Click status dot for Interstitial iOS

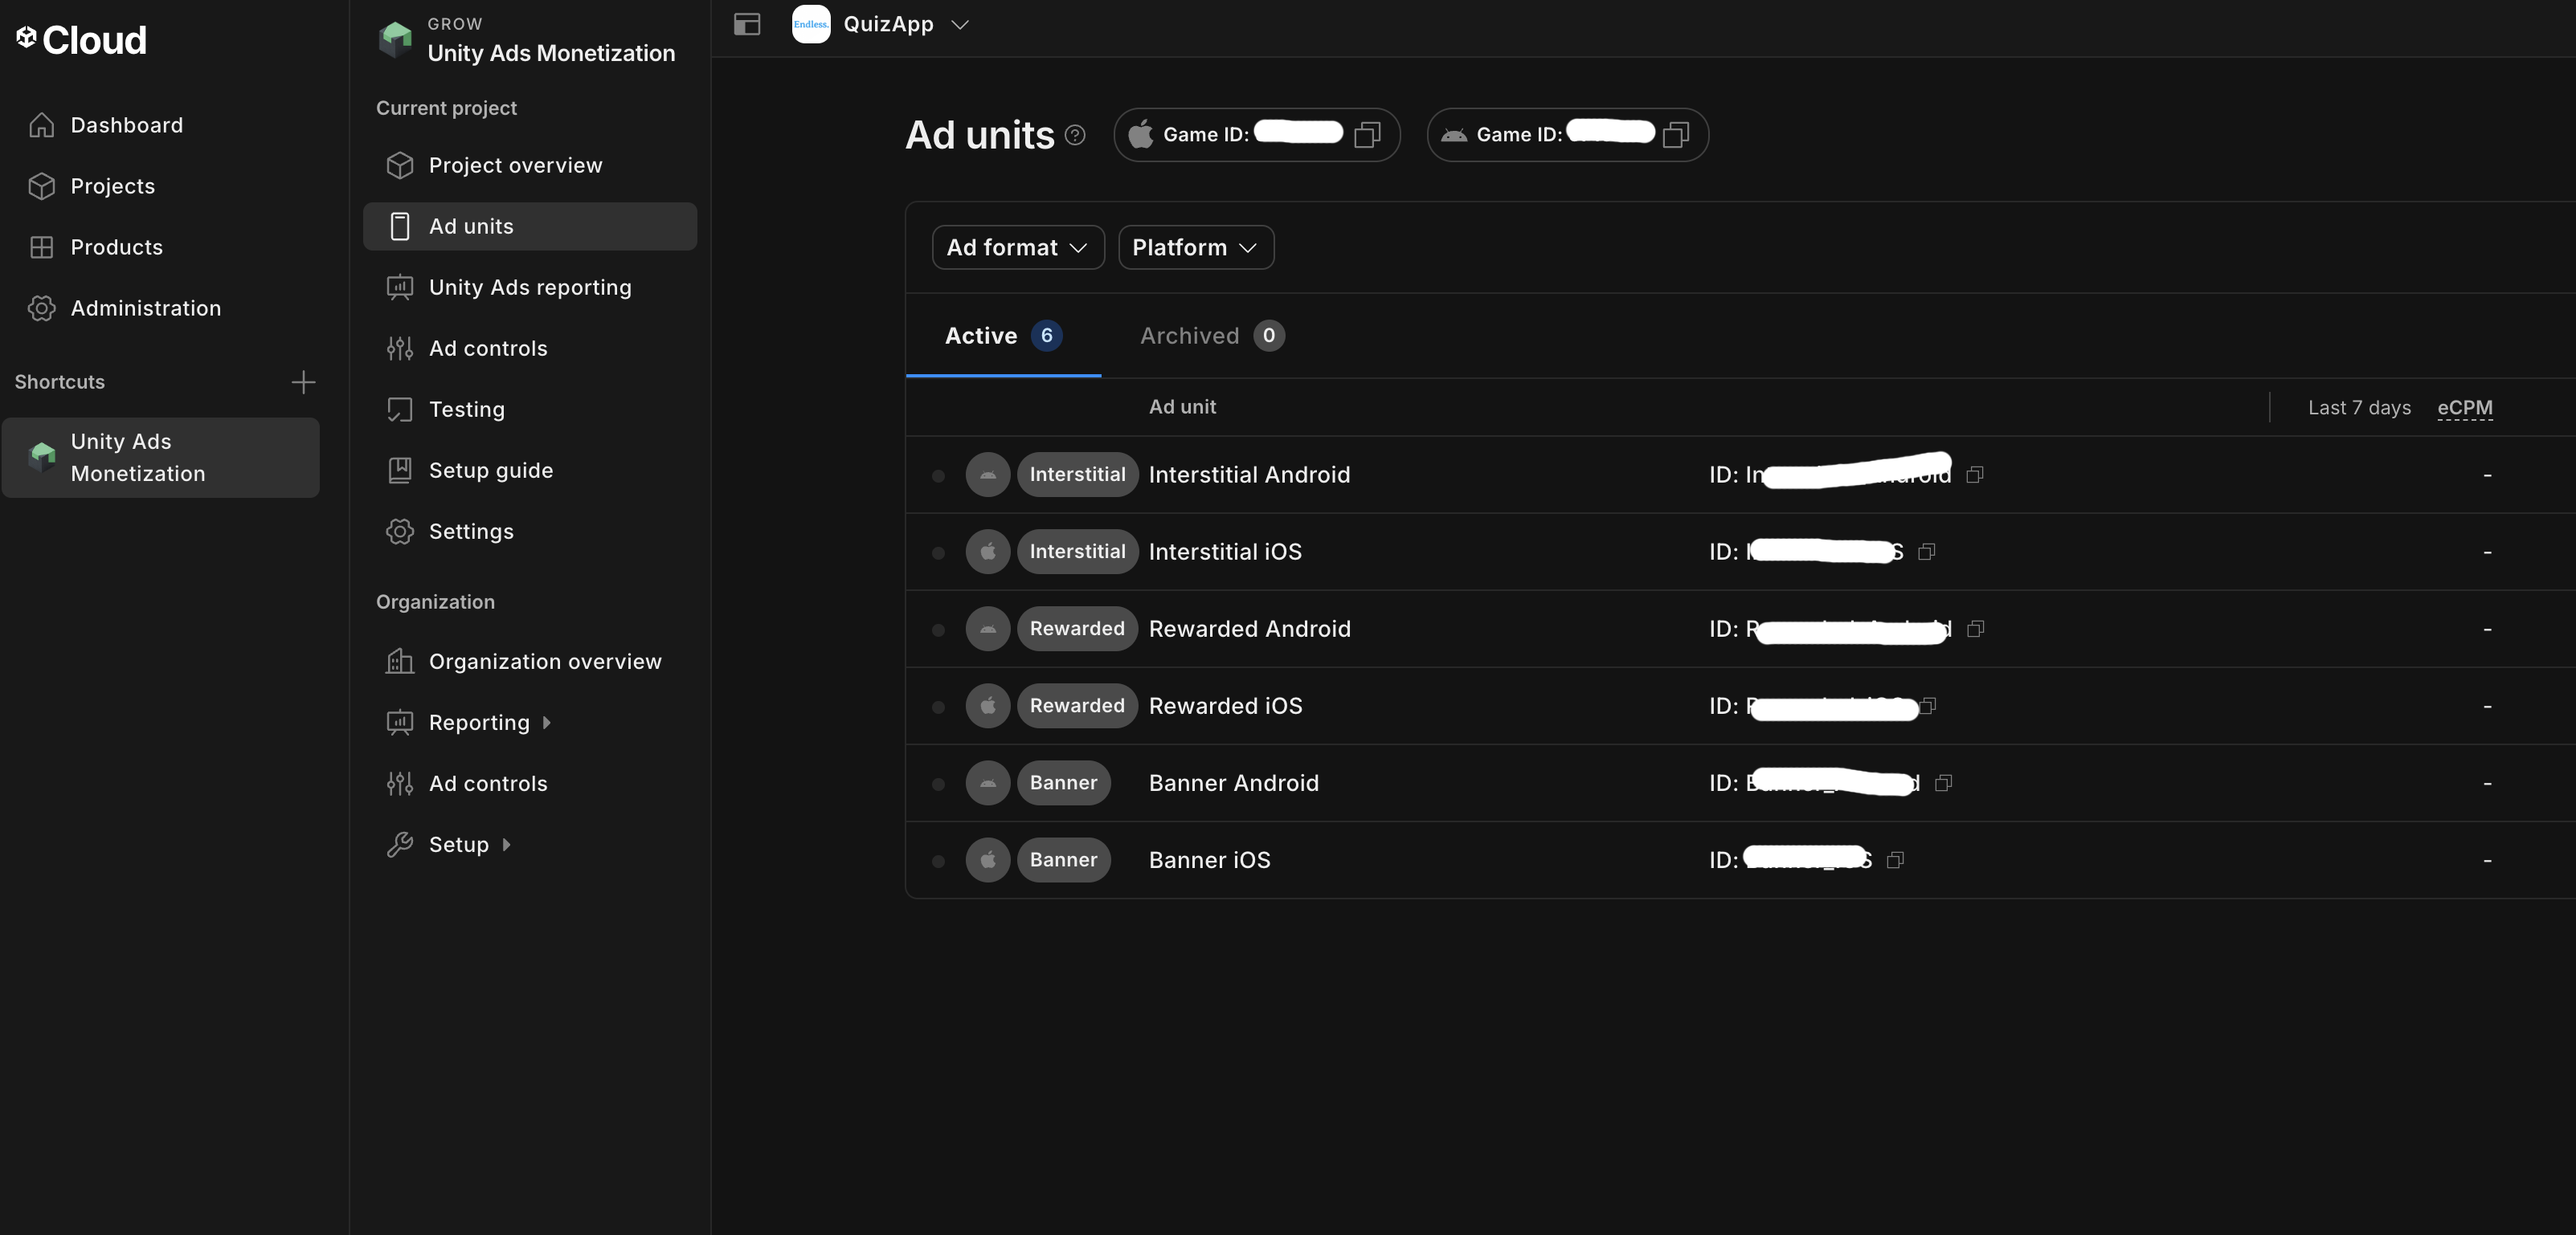click(938, 552)
